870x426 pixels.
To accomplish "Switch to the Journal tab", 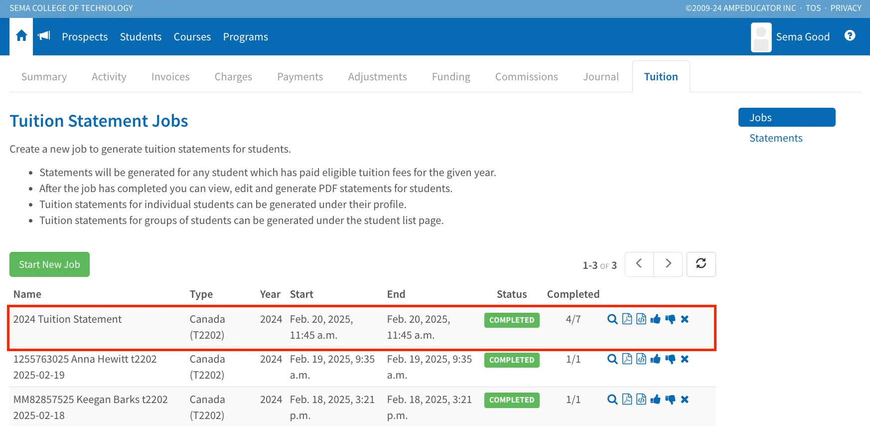I will point(601,77).
